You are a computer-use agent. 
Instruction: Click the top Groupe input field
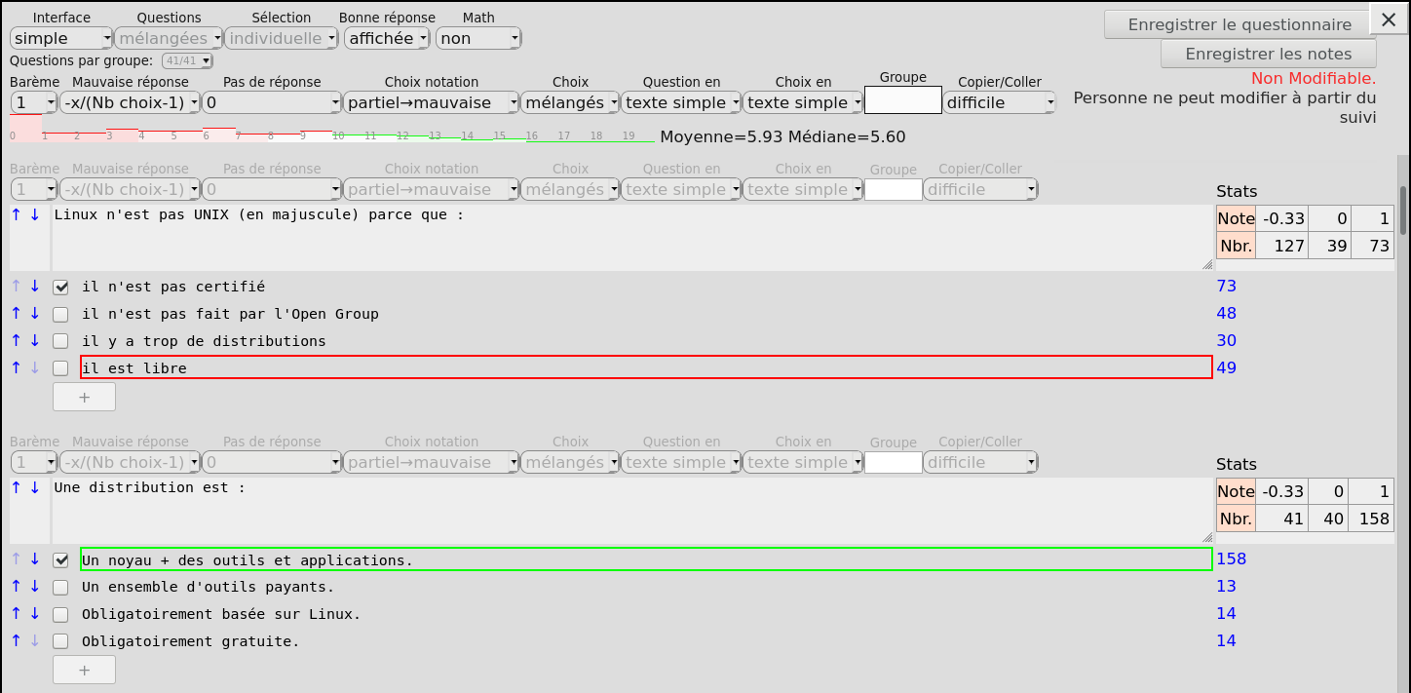902,100
